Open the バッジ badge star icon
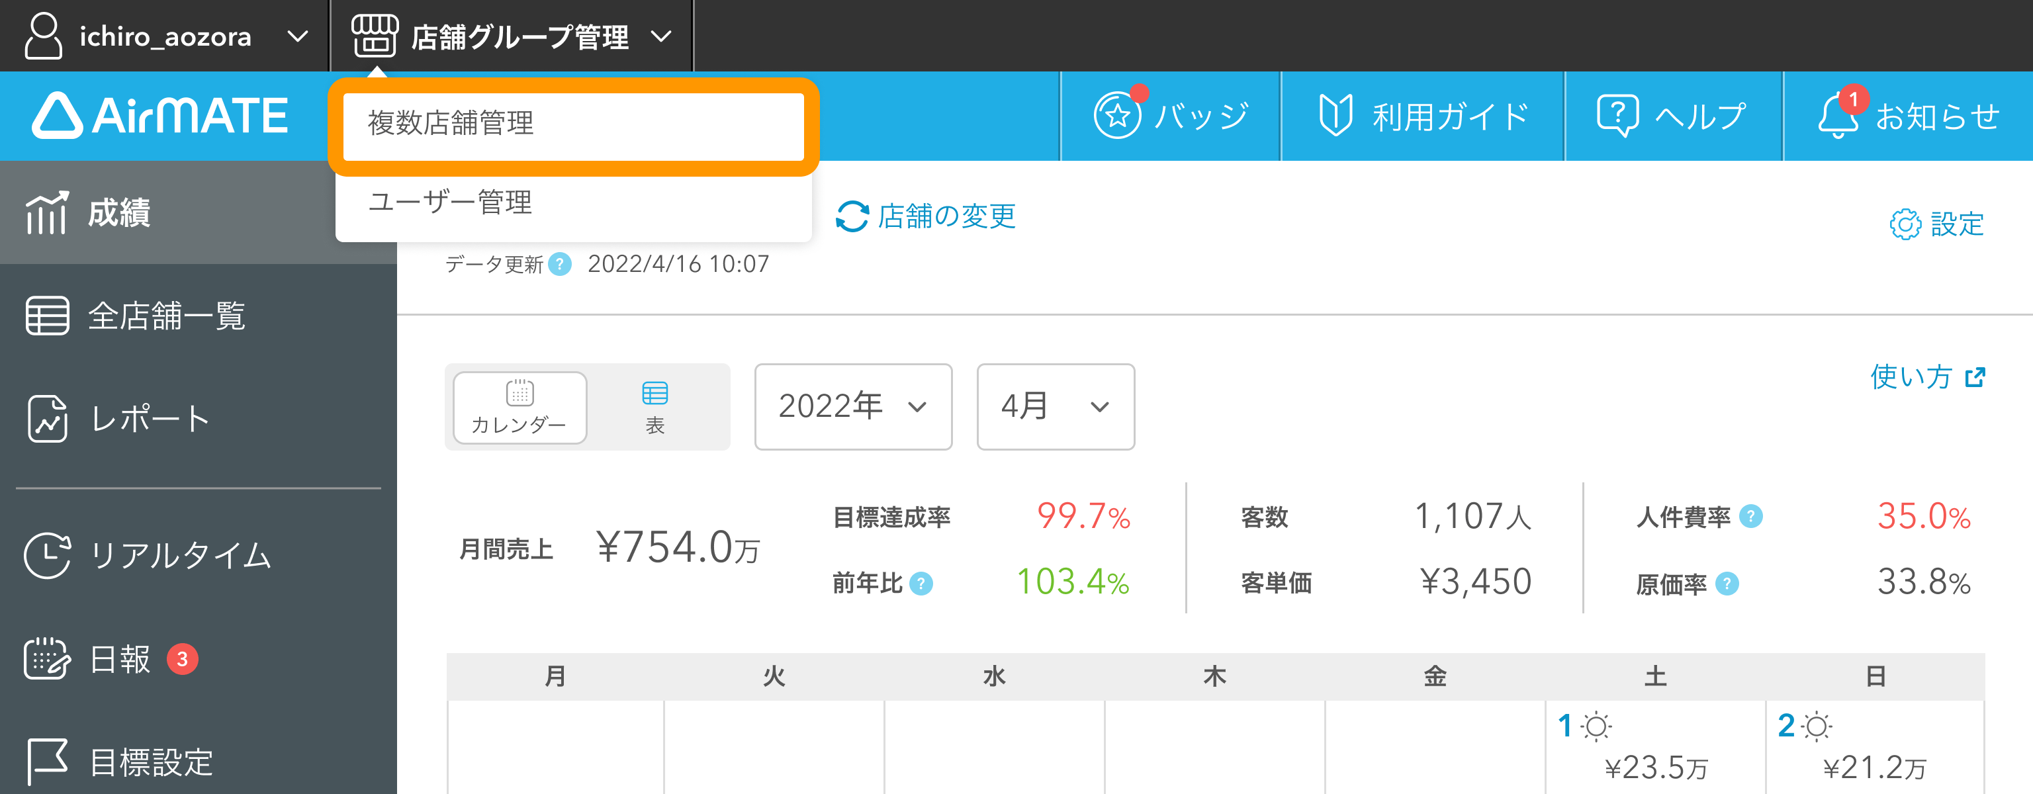The height and width of the screenshot is (794, 2033). click(1118, 115)
